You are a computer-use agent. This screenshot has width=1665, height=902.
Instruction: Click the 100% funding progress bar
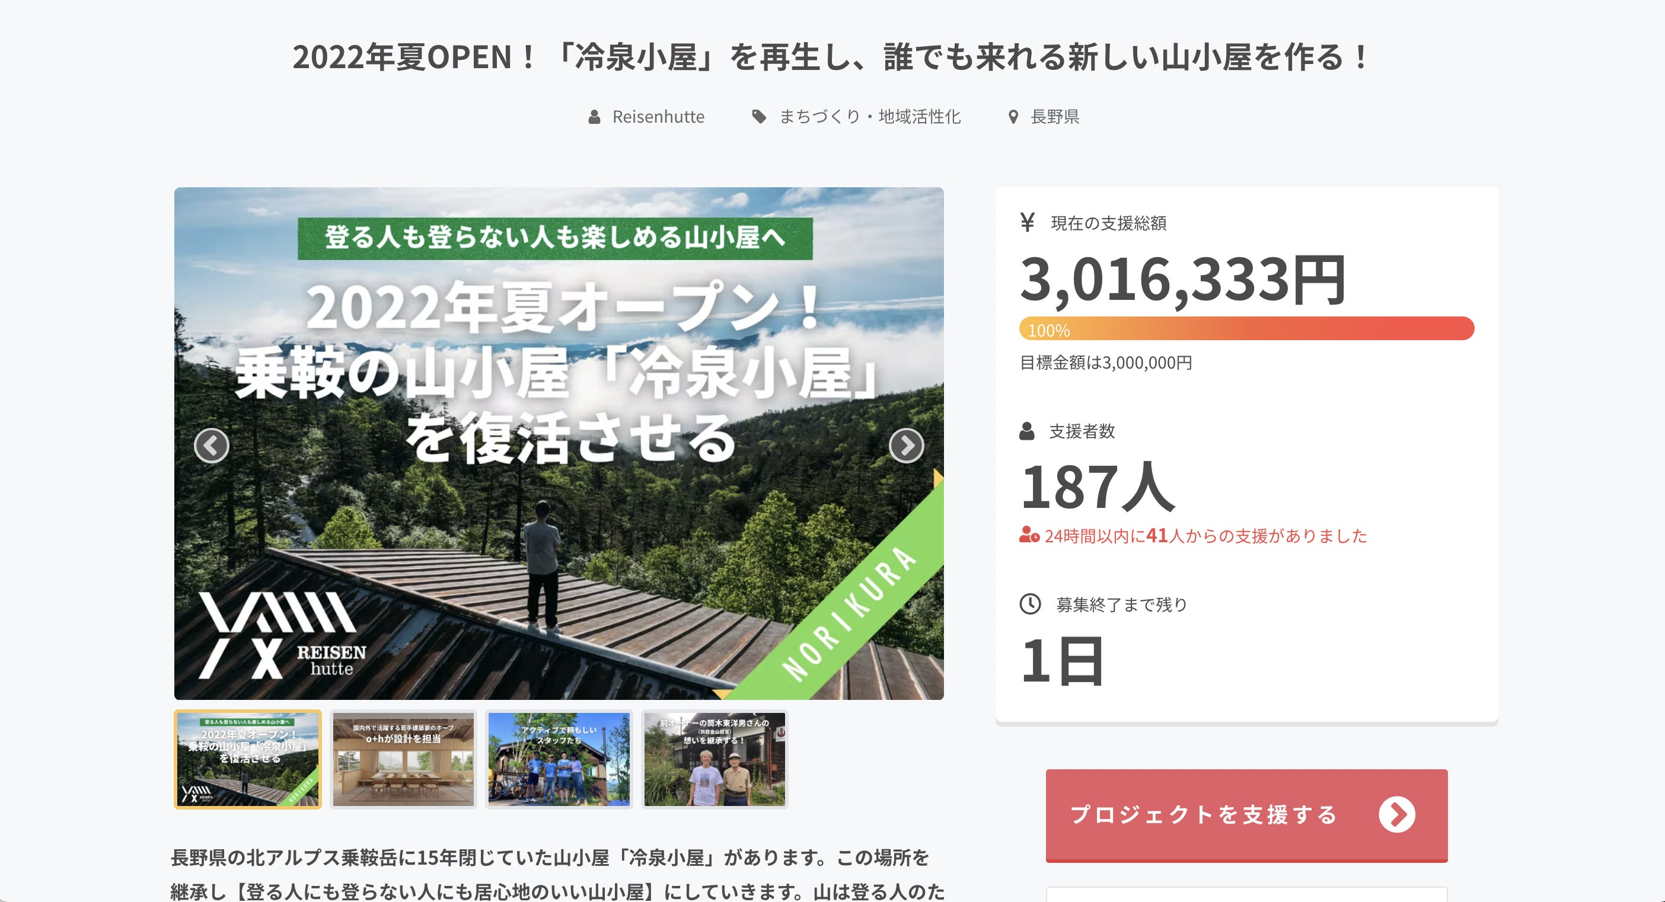(1246, 329)
